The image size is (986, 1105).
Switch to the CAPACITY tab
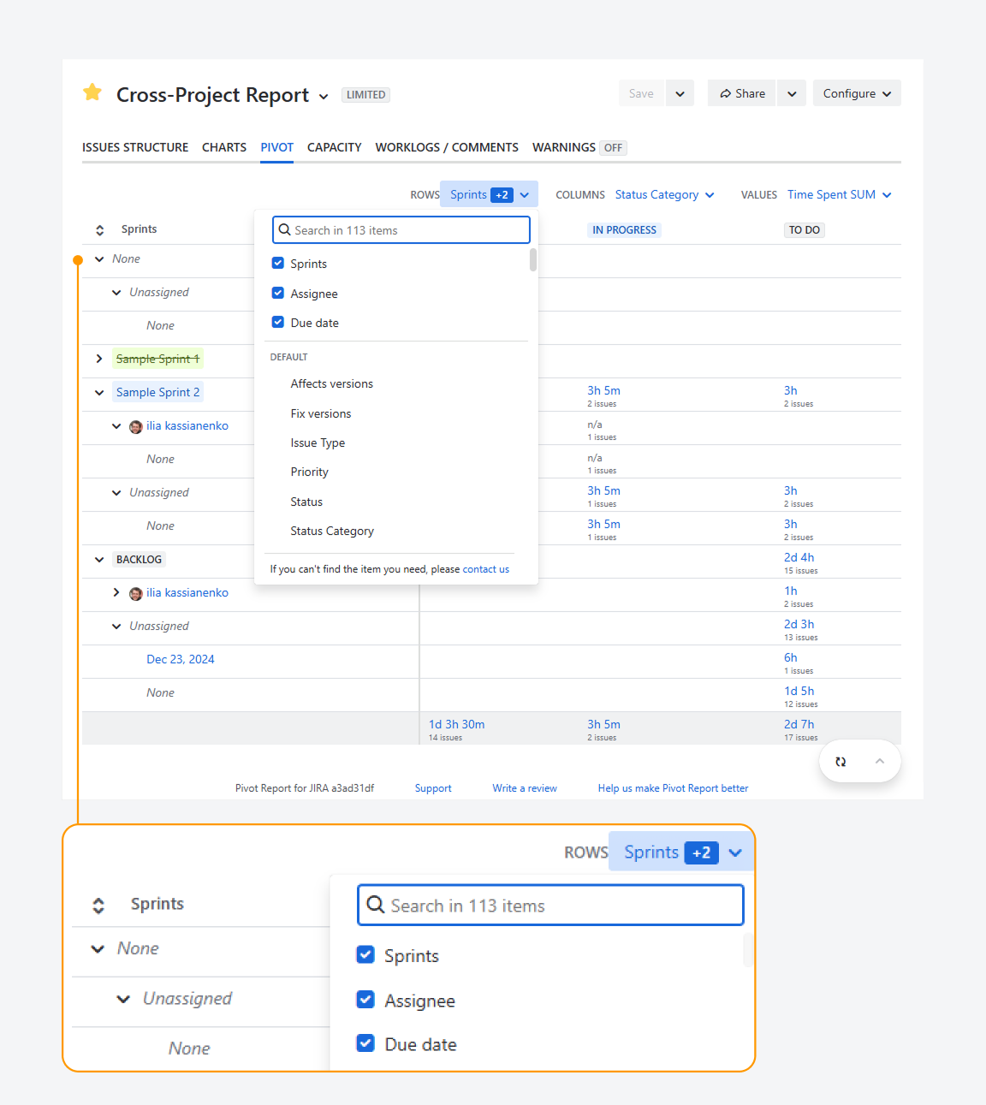[x=335, y=147]
